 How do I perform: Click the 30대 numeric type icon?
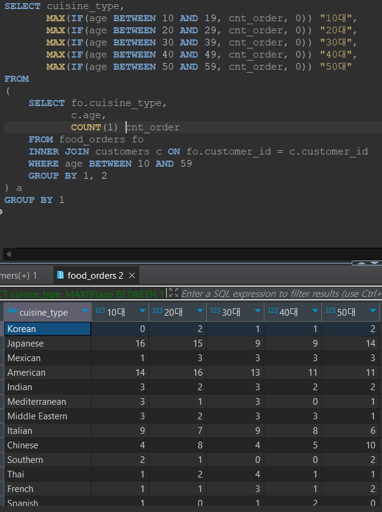point(215,310)
